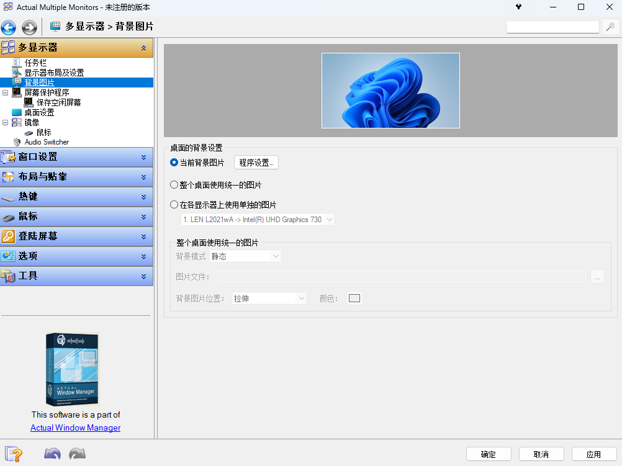Viewport: 622px width, 466px height.
Task: Click the search magnifier icon
Action: point(610,27)
